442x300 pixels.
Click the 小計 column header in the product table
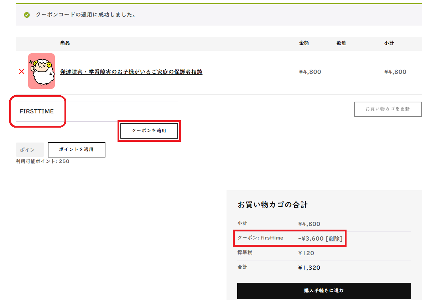[x=389, y=43]
